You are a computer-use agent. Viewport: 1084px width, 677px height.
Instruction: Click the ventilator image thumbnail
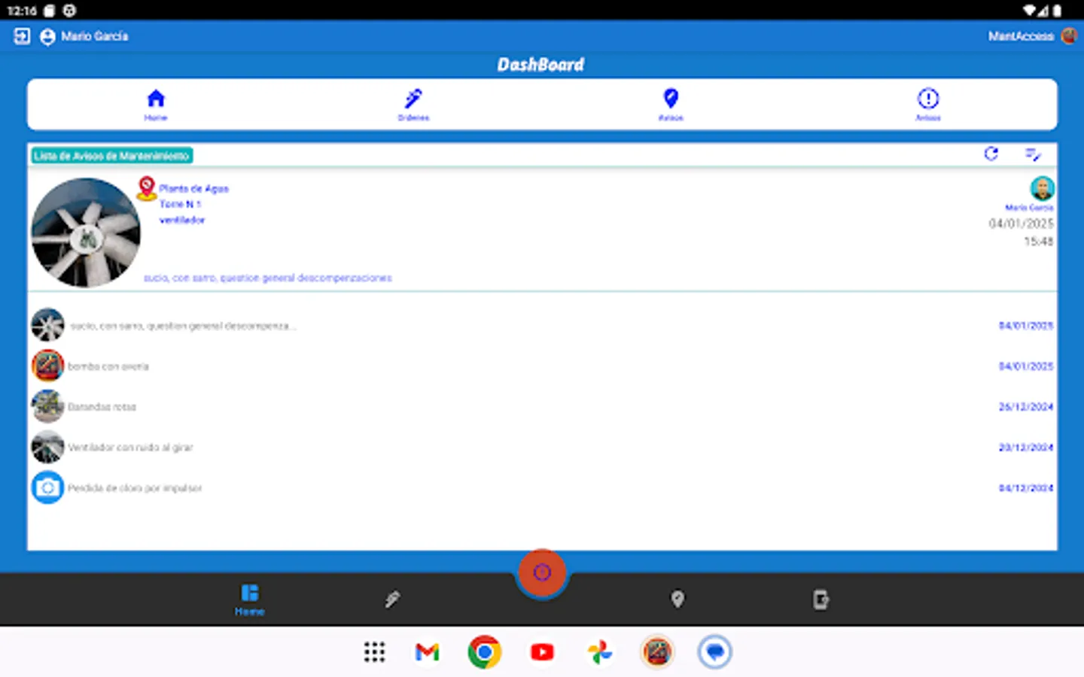[85, 233]
